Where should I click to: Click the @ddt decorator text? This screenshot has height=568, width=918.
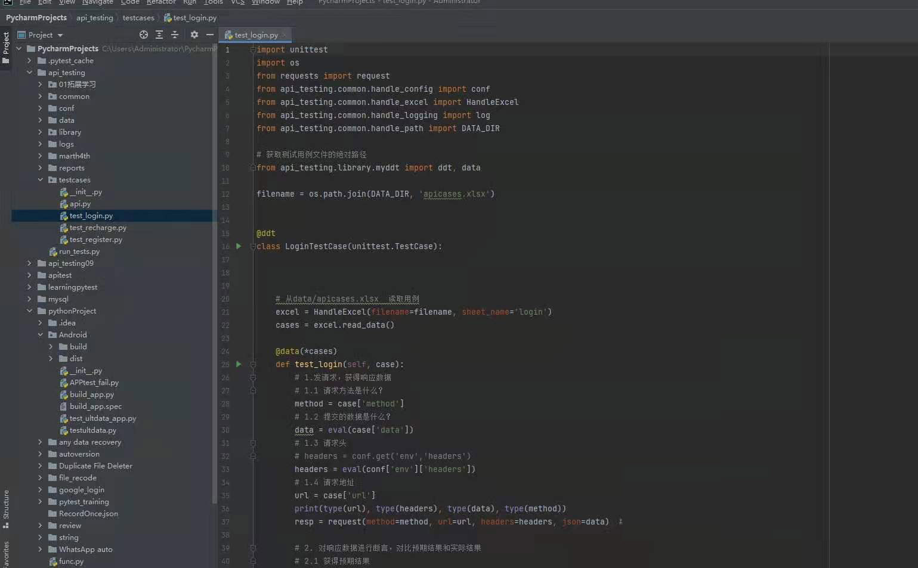coord(266,233)
